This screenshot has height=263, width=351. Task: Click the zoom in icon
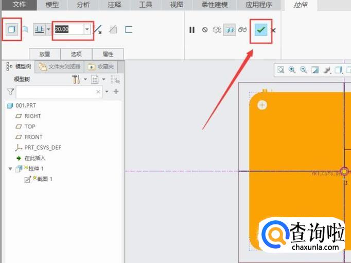pyautogui.click(x=292, y=70)
